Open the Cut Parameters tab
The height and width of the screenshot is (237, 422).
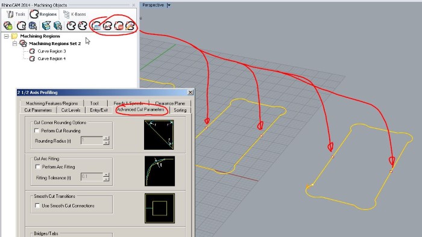coord(38,110)
